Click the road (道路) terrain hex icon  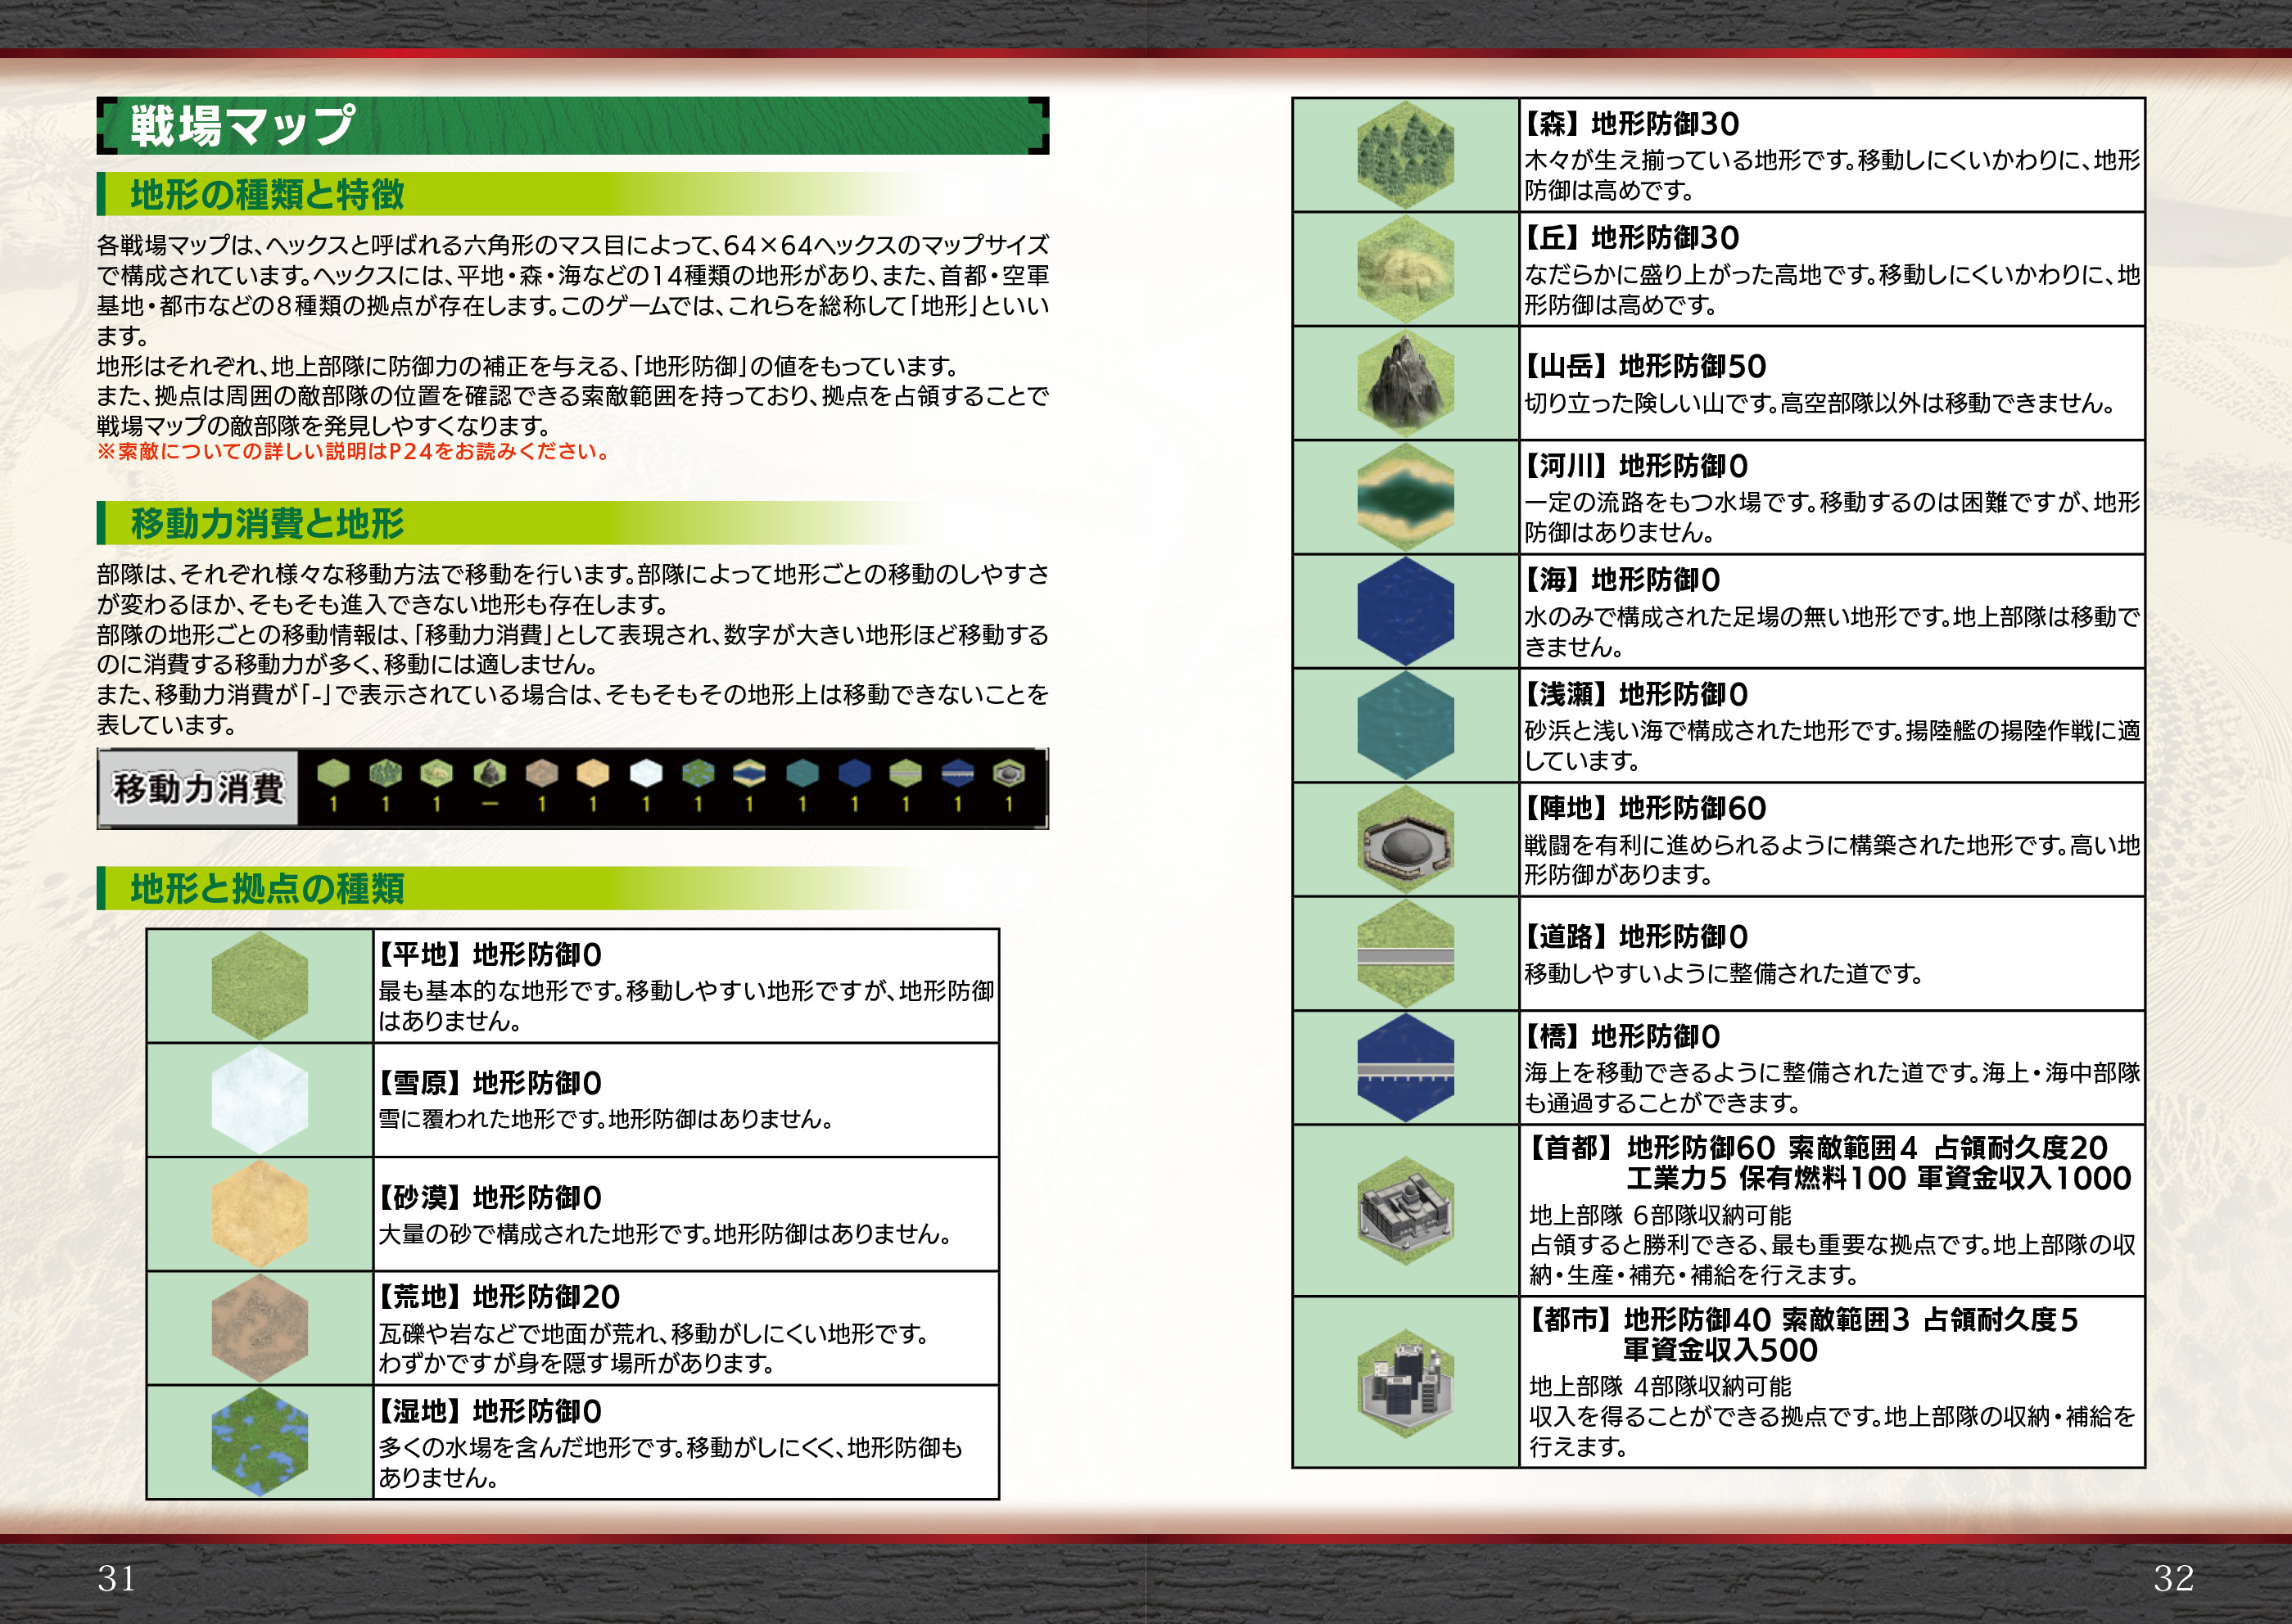(1404, 954)
